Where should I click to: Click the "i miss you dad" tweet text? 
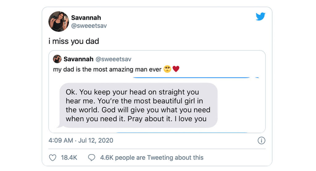(74, 41)
